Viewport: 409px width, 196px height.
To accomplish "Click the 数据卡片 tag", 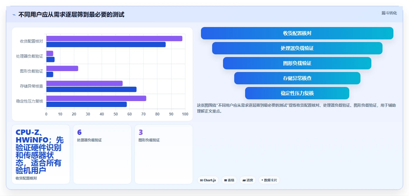I will [x=269, y=180].
